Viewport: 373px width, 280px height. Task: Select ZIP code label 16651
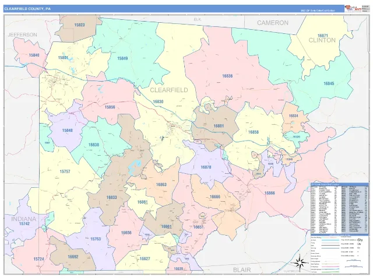198,227
